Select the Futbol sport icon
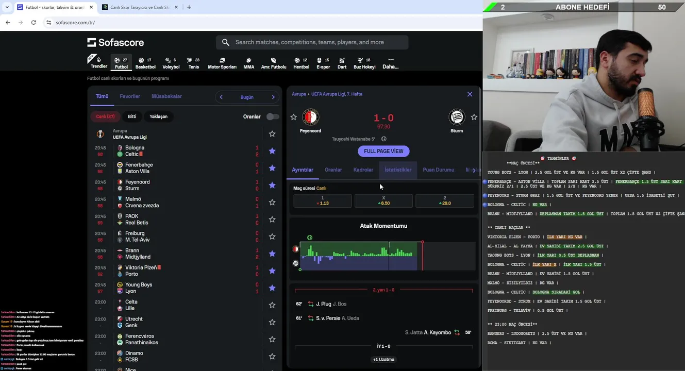 121,62
